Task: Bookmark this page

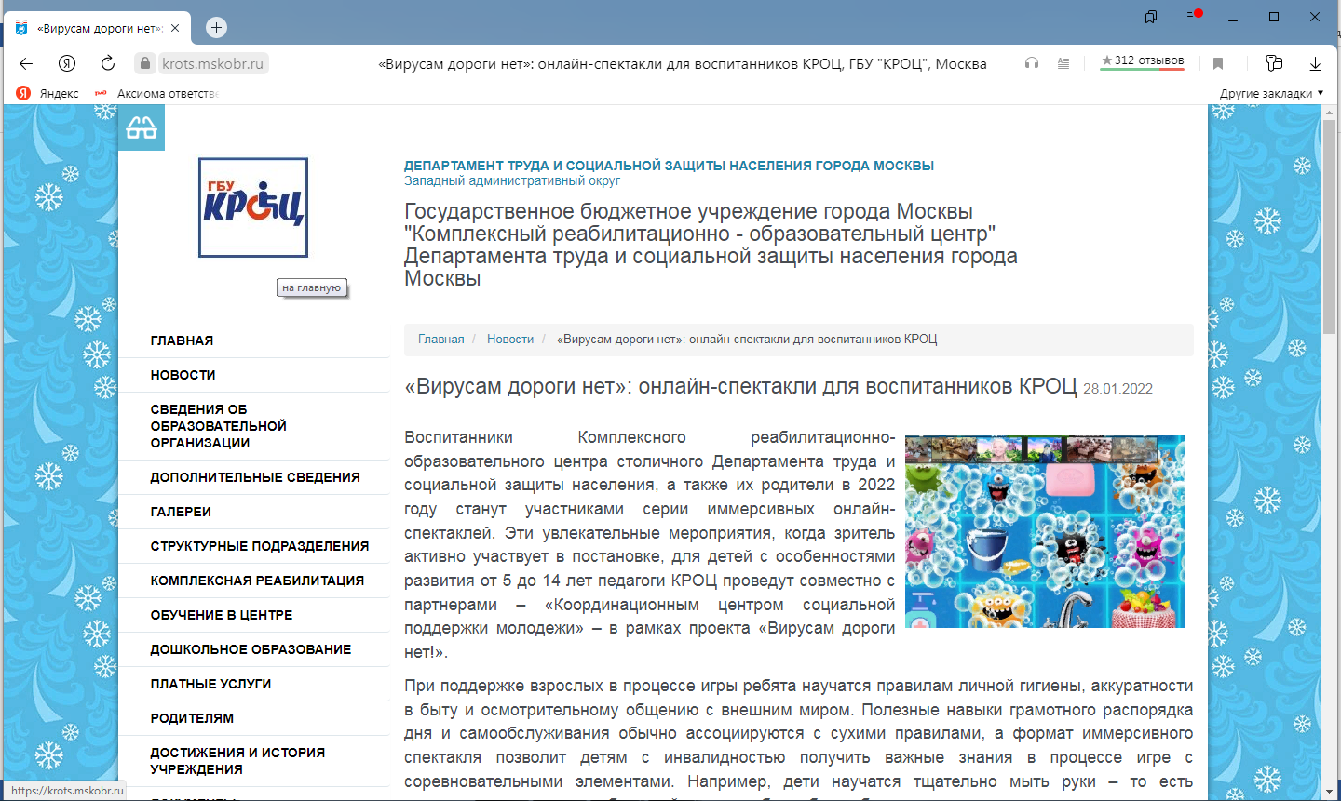Action: (x=1218, y=63)
